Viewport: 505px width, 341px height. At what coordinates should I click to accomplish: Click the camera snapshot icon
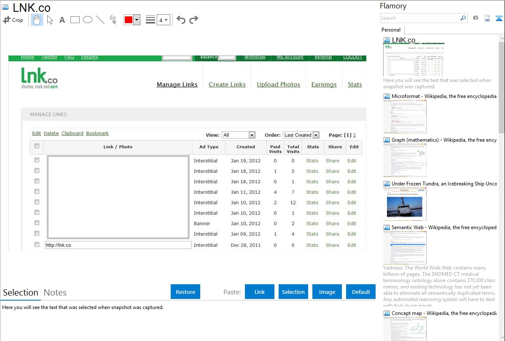(x=475, y=18)
